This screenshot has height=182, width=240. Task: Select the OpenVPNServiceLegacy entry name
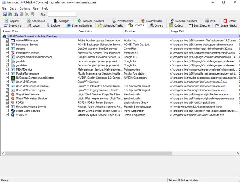tap(30, 90)
